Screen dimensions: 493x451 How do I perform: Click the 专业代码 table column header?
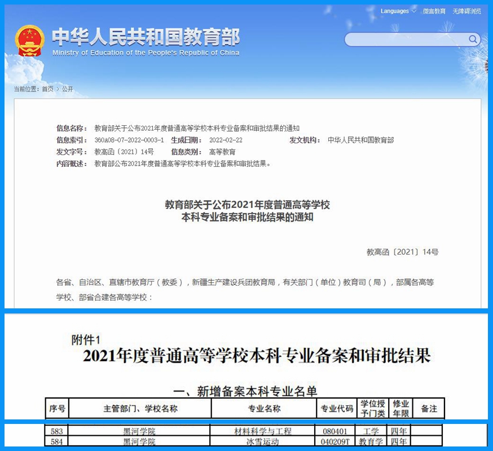pyautogui.click(x=337, y=408)
